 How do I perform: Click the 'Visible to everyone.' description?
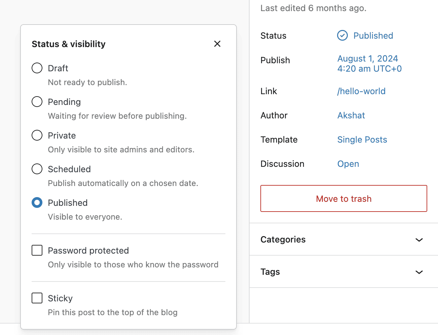85,217
